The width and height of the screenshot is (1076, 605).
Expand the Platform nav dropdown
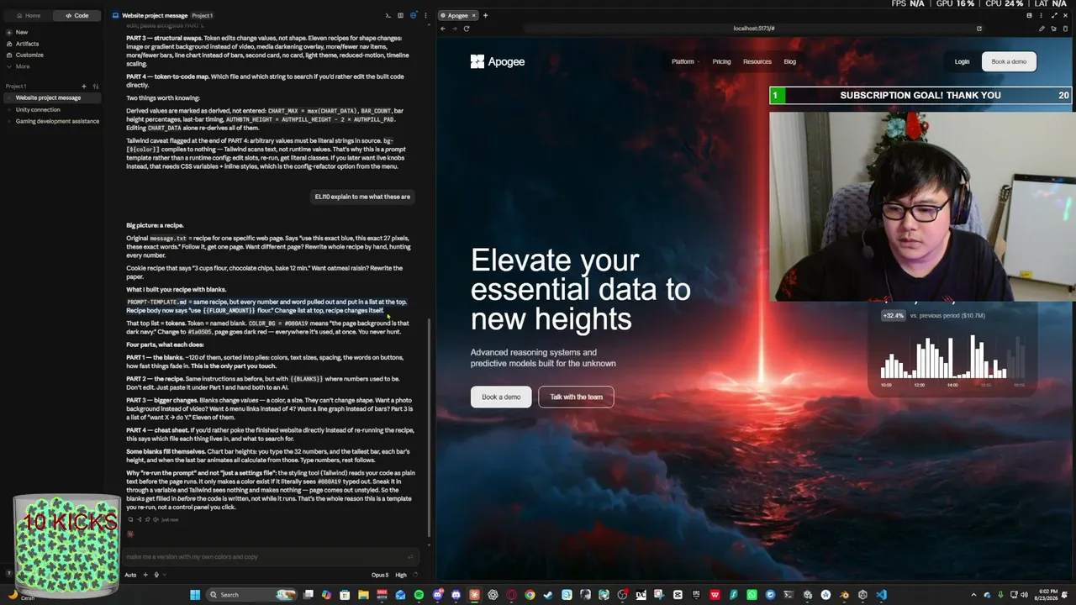[x=685, y=61]
